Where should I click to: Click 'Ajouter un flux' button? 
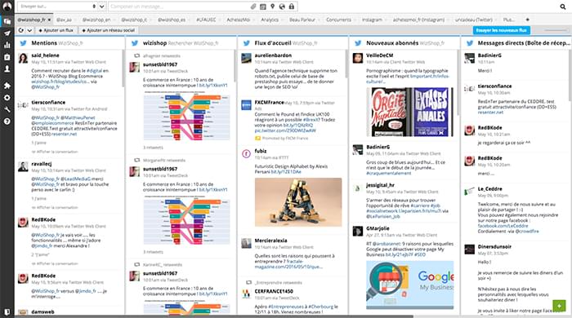coord(56,30)
